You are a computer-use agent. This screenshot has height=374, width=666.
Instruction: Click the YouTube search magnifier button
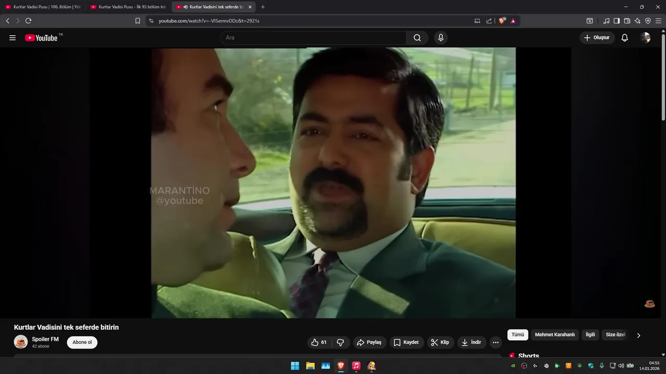[x=417, y=38]
